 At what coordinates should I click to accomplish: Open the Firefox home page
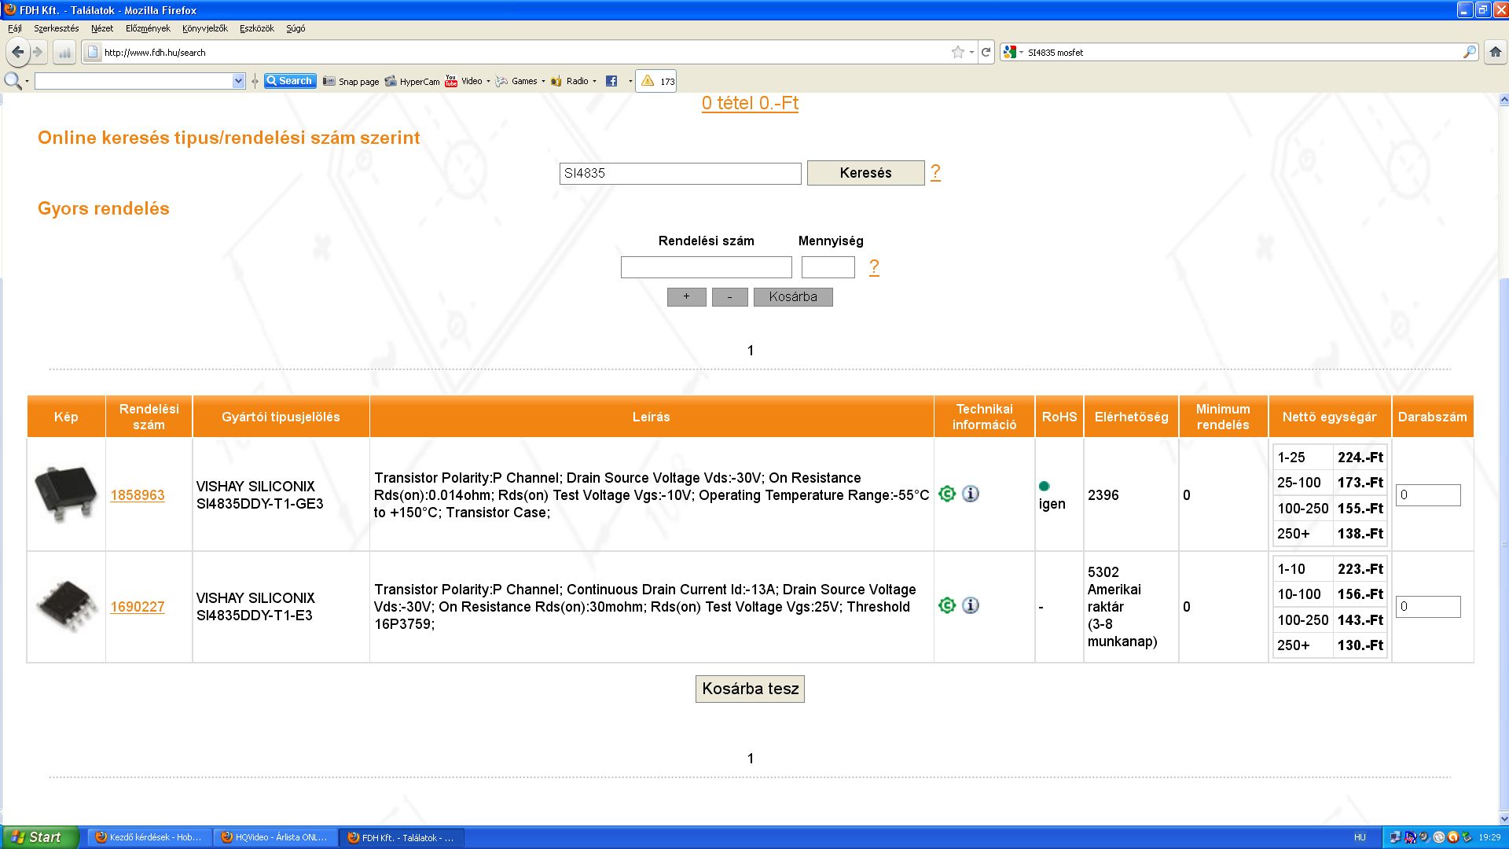(x=1495, y=53)
